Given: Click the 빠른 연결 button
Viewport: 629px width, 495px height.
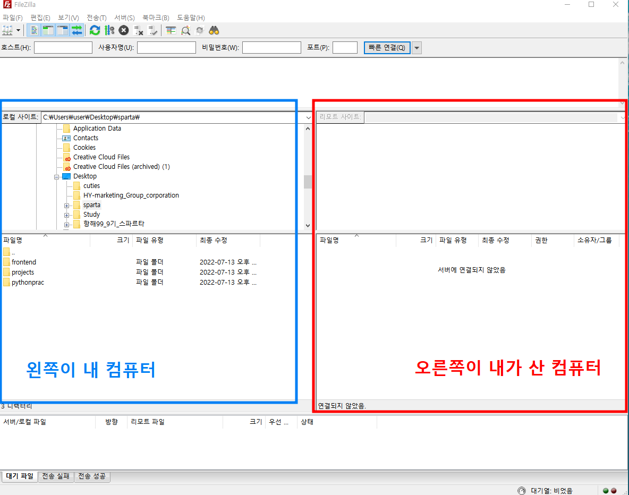Looking at the screenshot, I should [x=387, y=48].
